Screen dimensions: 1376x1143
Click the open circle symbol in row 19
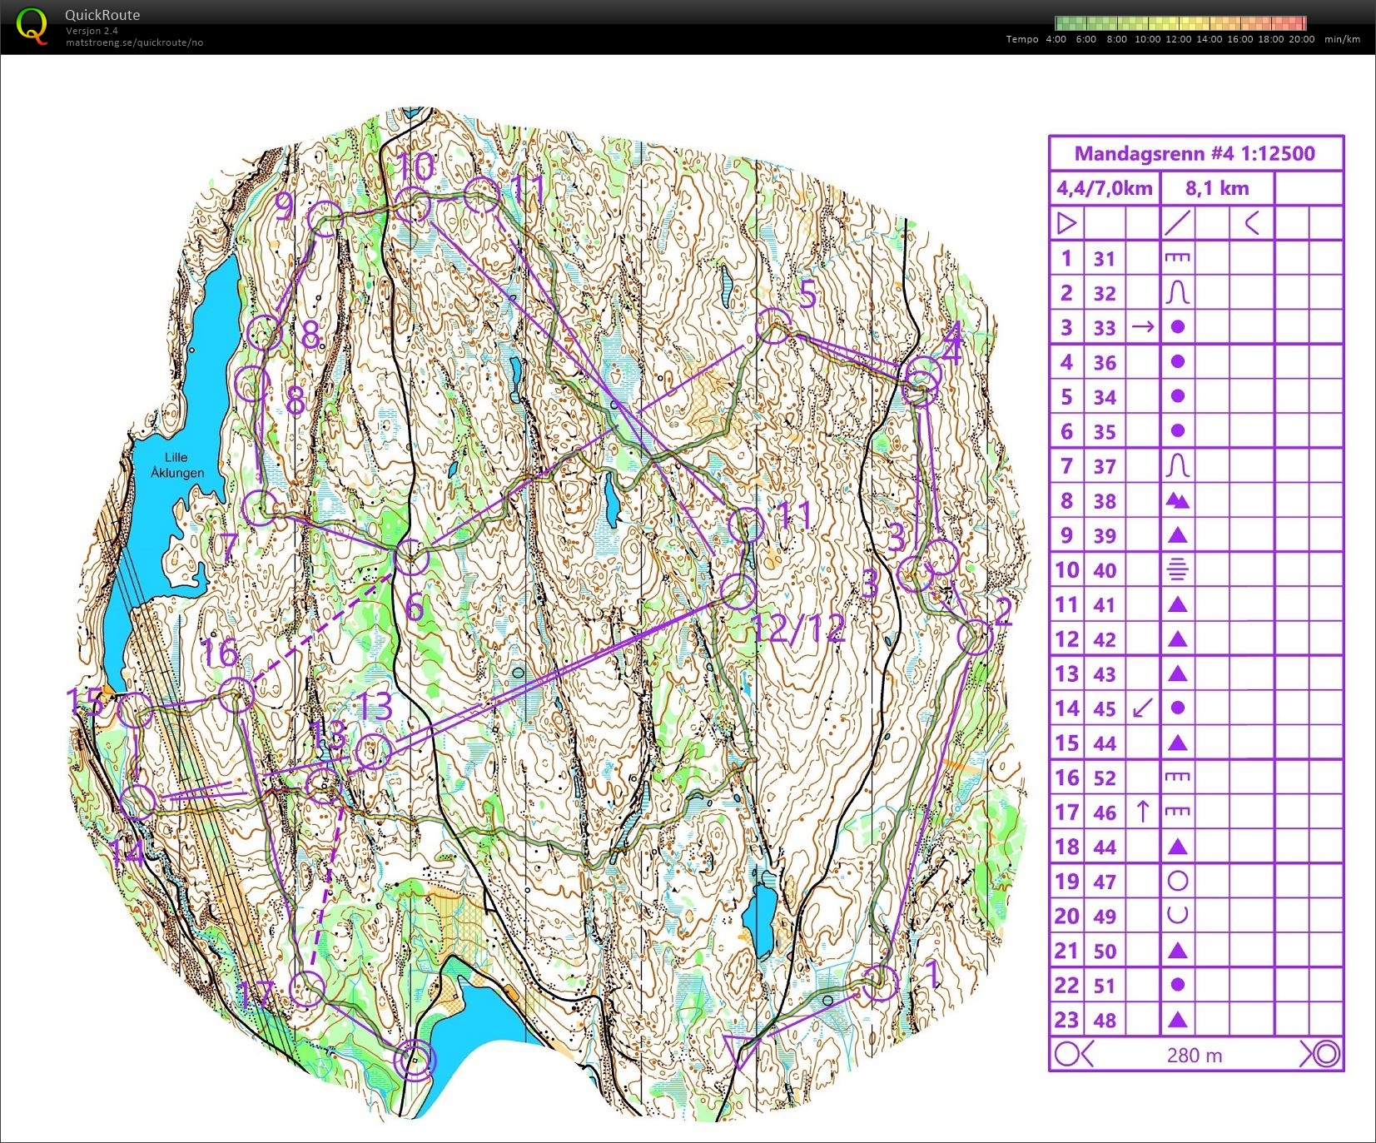point(1177,881)
